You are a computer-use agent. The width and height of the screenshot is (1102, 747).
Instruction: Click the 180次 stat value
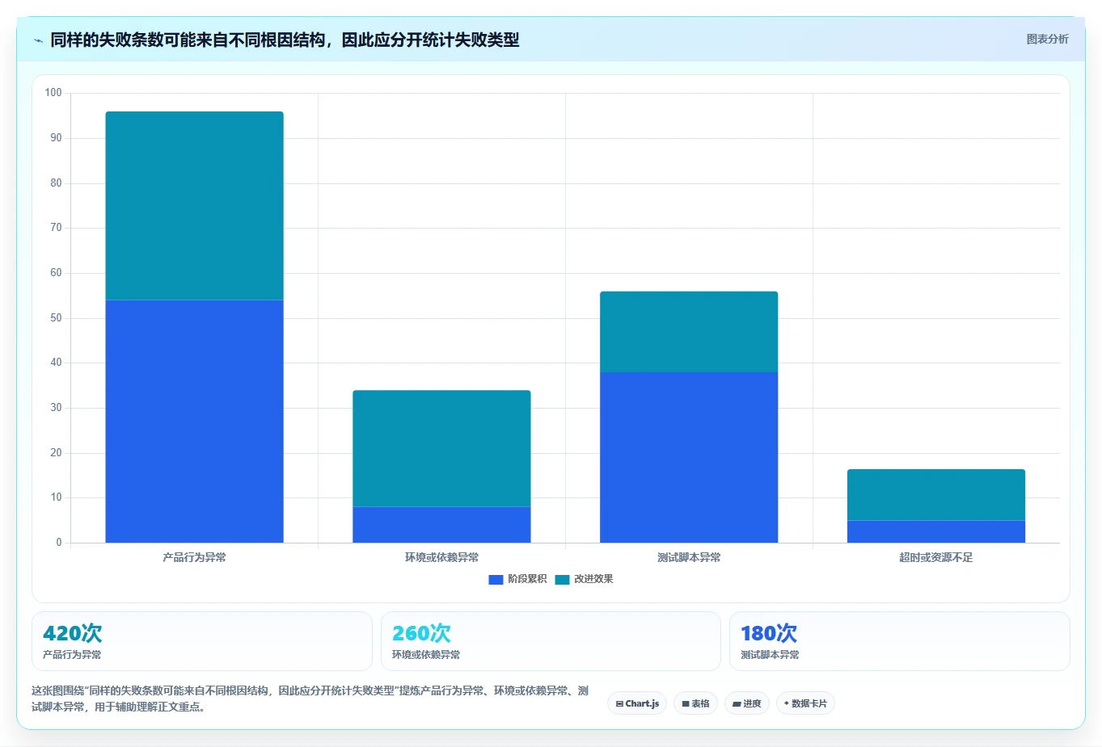pyautogui.click(x=769, y=633)
